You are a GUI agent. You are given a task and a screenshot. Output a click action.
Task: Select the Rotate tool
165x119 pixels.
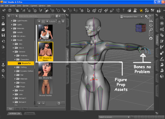[100, 10]
